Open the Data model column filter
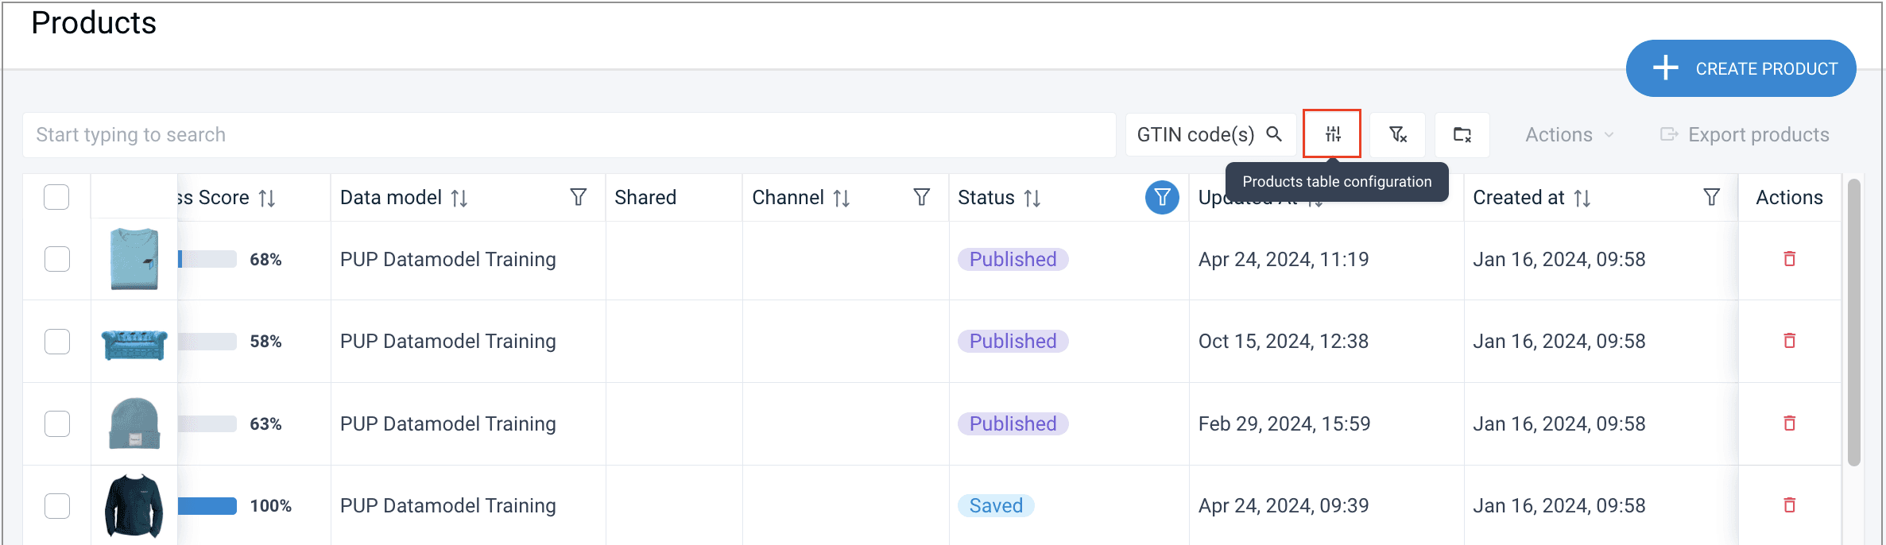This screenshot has height=545, width=1886. click(x=579, y=197)
